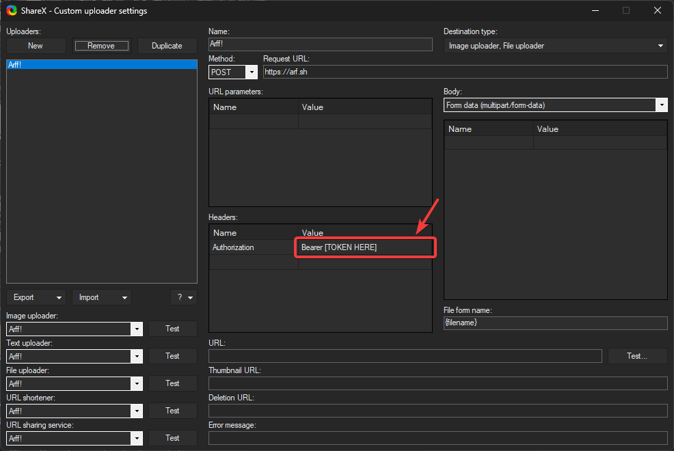Test the Image uploader

click(x=173, y=329)
